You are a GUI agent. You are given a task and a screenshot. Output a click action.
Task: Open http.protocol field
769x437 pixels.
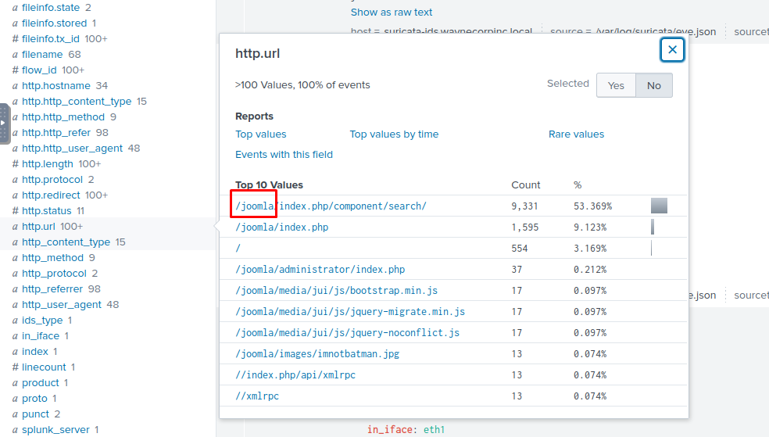[52, 180]
